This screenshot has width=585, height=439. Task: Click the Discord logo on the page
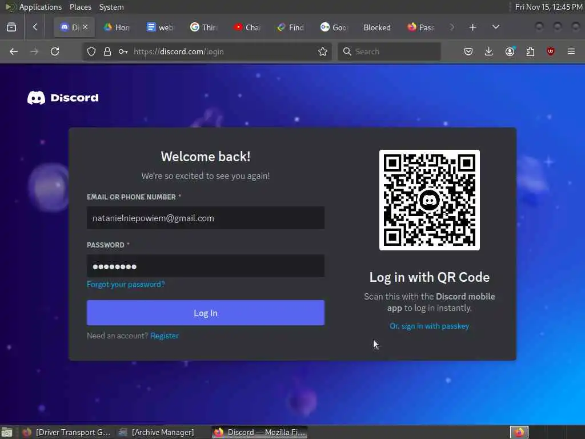[63, 98]
